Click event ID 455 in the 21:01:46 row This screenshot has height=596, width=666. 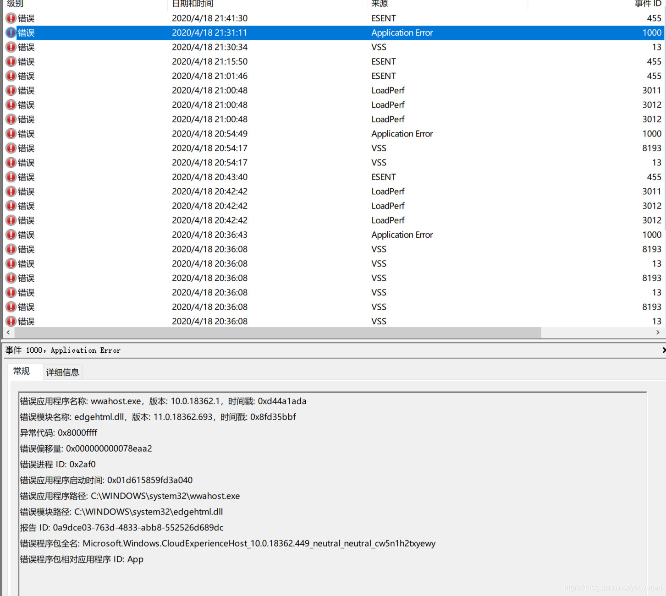click(x=654, y=76)
